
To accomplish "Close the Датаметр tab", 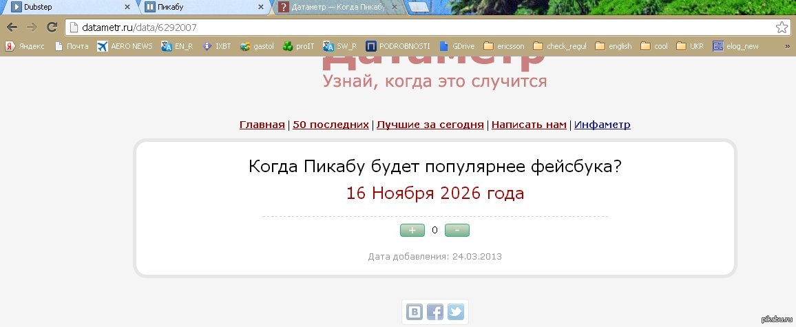I will tap(395, 8).
